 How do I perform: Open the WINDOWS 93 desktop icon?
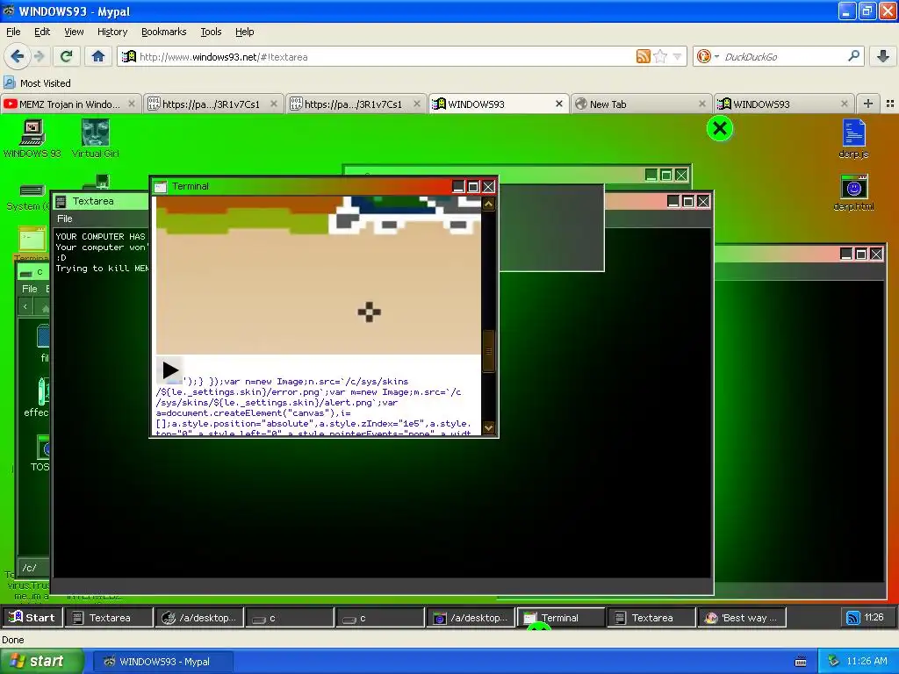click(32, 138)
